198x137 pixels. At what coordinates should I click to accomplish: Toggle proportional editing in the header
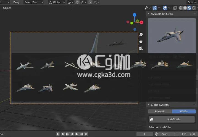point(90,2)
